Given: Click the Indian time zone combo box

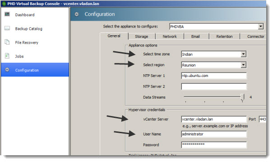Looking at the screenshot, I should pos(213,54).
